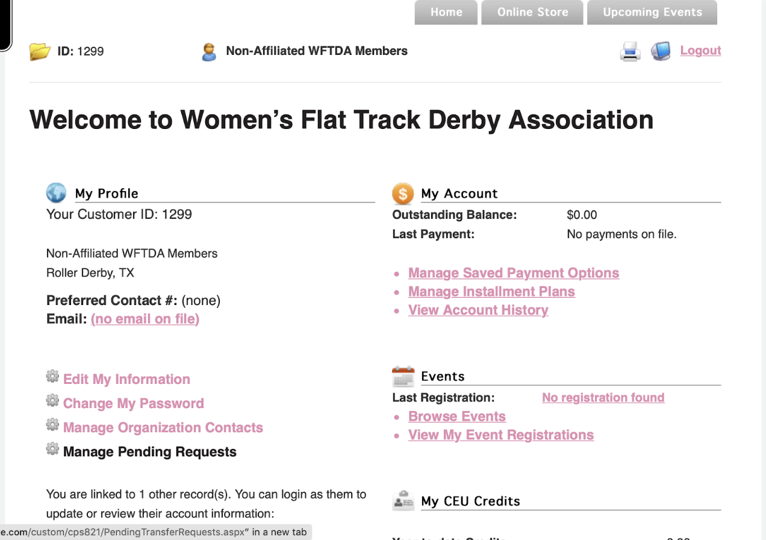Click the printer icon

(x=630, y=51)
